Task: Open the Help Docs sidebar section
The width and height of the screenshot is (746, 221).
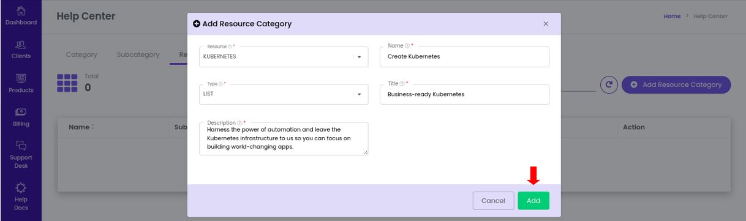Action: click(21, 196)
